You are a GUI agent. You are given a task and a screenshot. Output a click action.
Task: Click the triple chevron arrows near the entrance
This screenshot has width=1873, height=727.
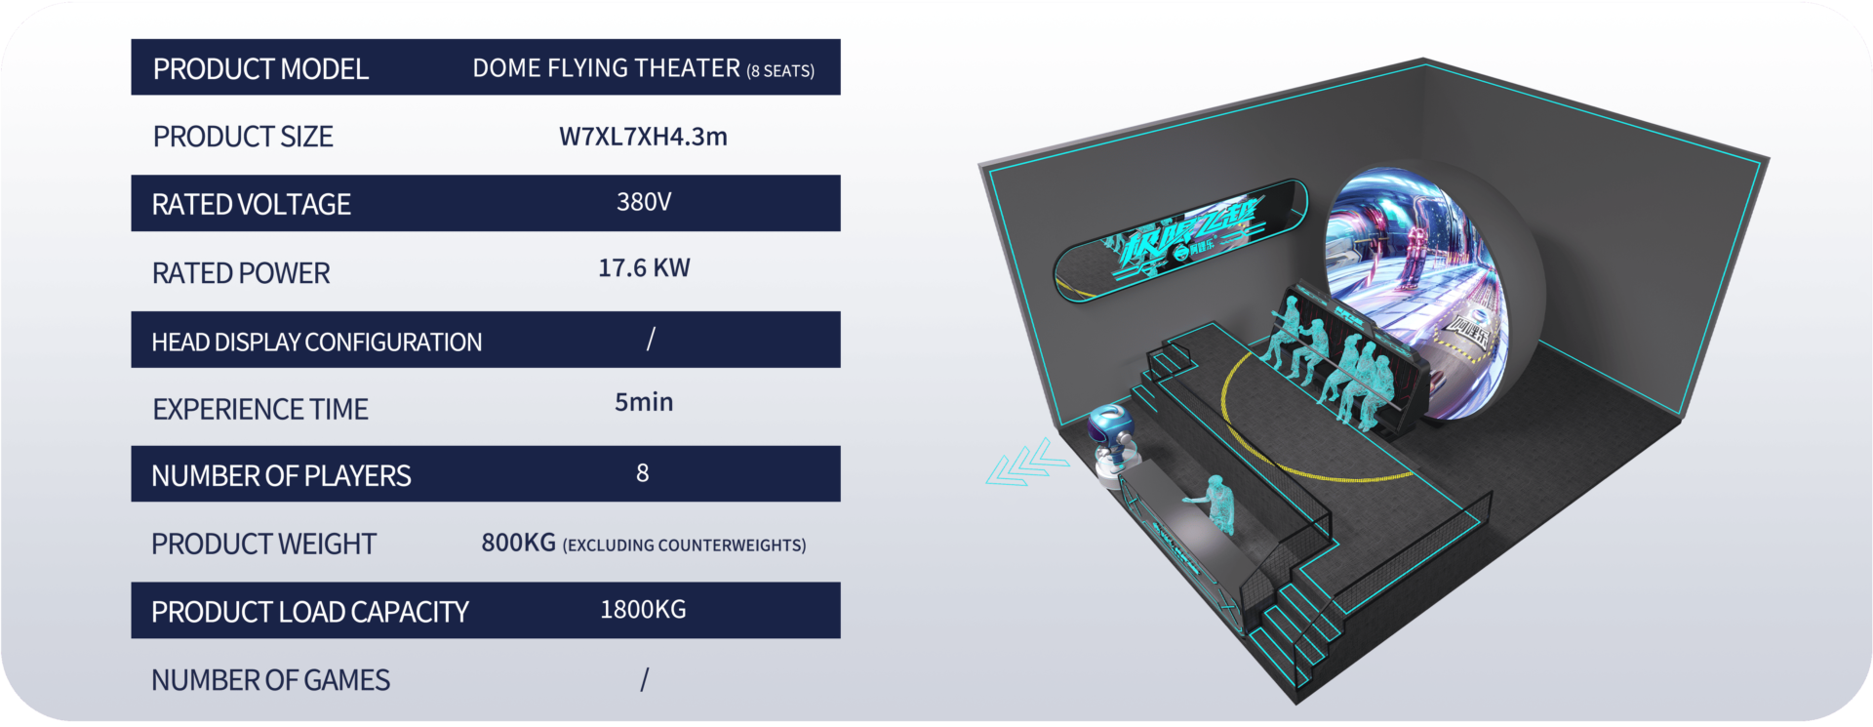(x=1026, y=463)
